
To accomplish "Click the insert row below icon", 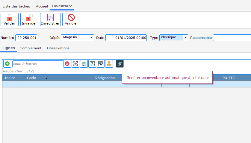I will point(101,64).
